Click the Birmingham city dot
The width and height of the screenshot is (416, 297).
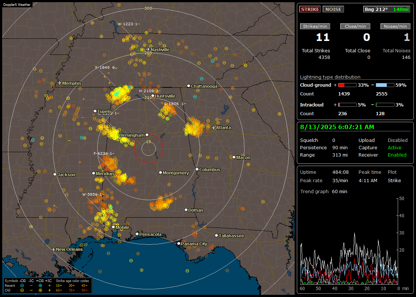pos(147,135)
